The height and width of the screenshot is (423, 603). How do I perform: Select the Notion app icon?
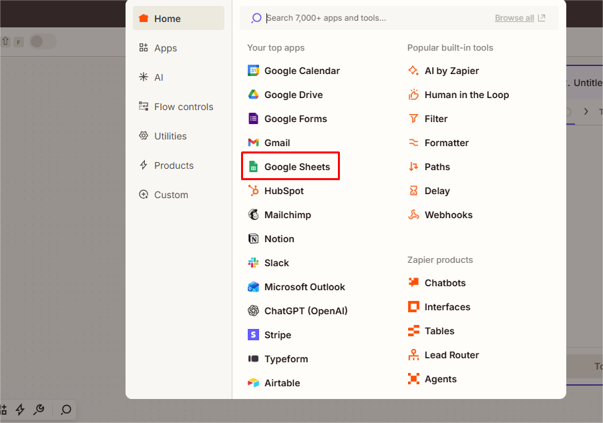point(253,239)
